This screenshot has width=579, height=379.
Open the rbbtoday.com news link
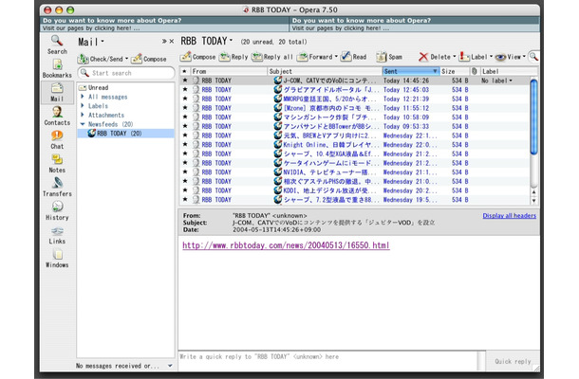click(x=286, y=245)
